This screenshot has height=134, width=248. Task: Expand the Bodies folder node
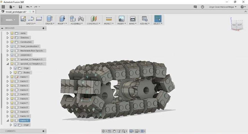coord(11,73)
